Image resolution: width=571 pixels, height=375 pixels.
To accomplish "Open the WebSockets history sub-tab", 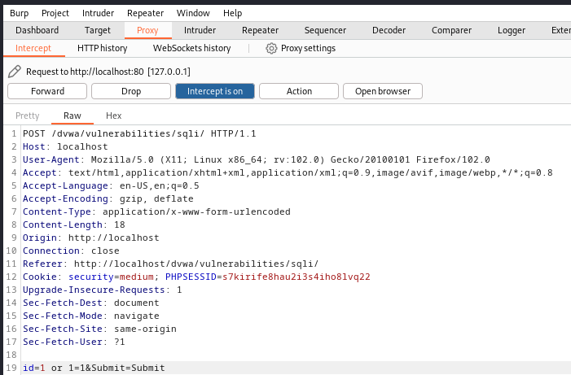I will [192, 48].
